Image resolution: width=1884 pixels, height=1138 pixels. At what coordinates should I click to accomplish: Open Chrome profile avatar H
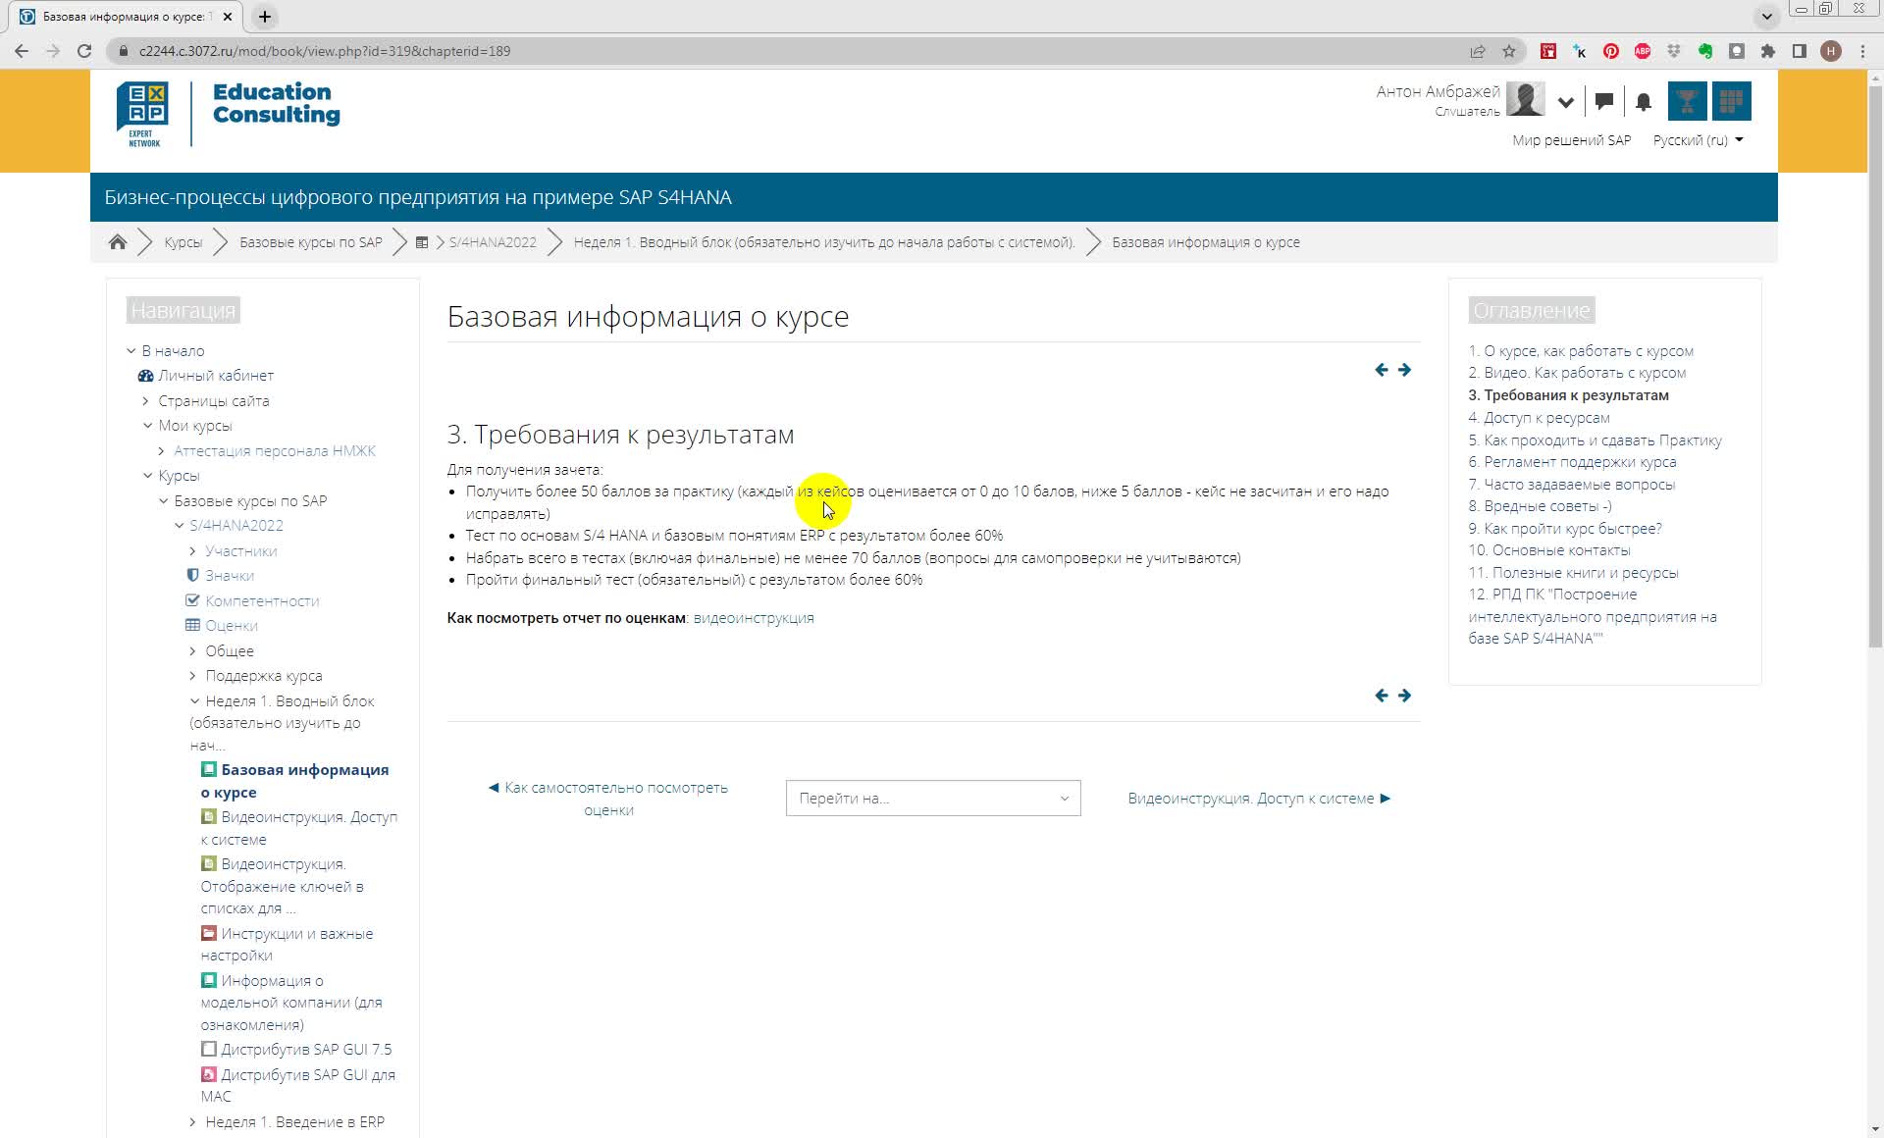(x=1831, y=51)
